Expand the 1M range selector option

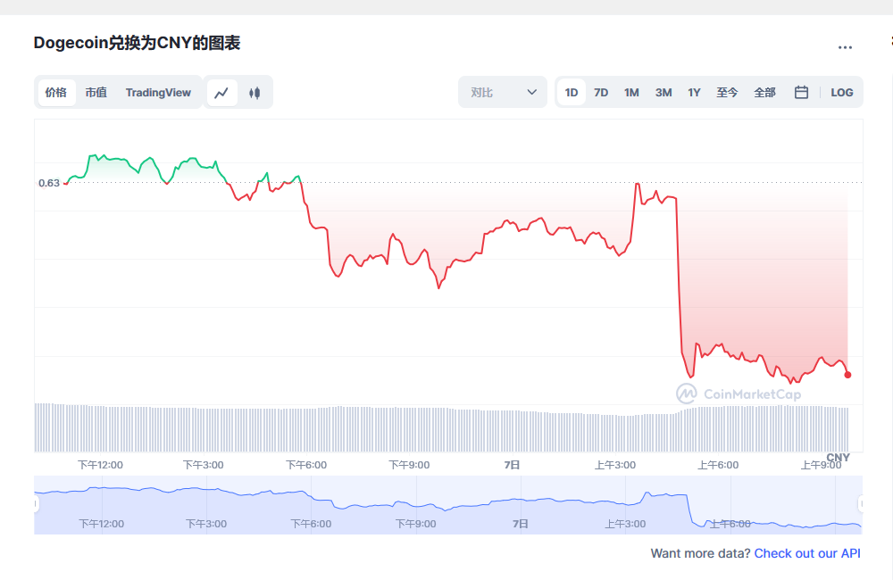pos(631,92)
